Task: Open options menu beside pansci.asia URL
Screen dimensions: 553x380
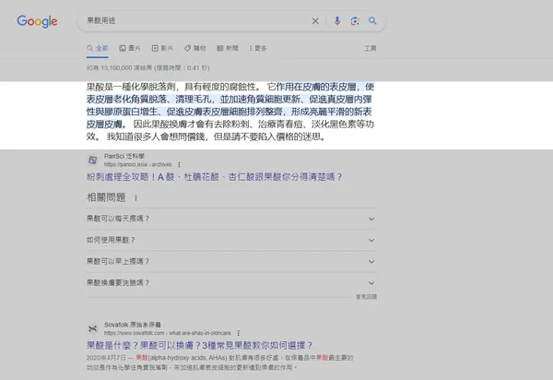Action: 179,165
